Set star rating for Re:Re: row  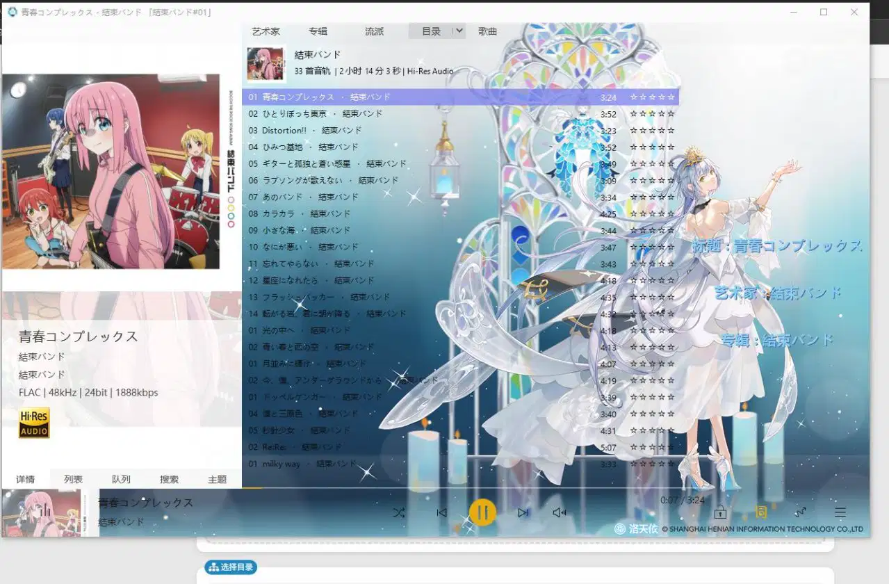[x=652, y=448]
